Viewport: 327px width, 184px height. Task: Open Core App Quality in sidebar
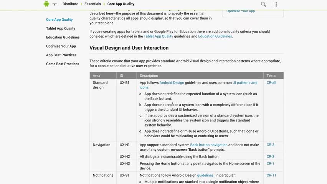pyautogui.click(x=59, y=20)
